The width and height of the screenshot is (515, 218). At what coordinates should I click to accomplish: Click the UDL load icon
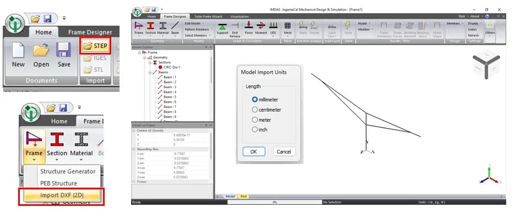(x=273, y=26)
